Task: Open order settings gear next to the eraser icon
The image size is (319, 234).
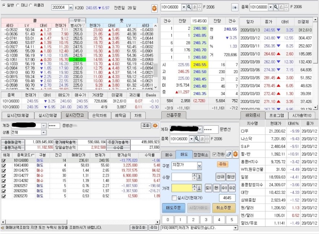Action: pos(235,155)
